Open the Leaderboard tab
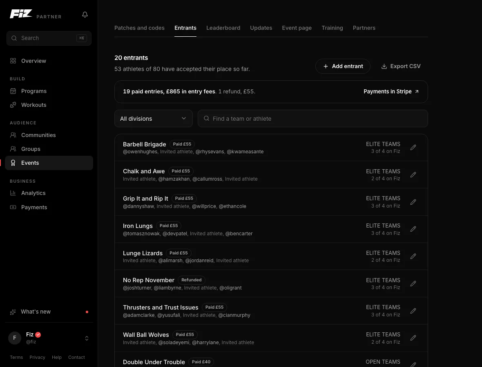 tap(223, 28)
